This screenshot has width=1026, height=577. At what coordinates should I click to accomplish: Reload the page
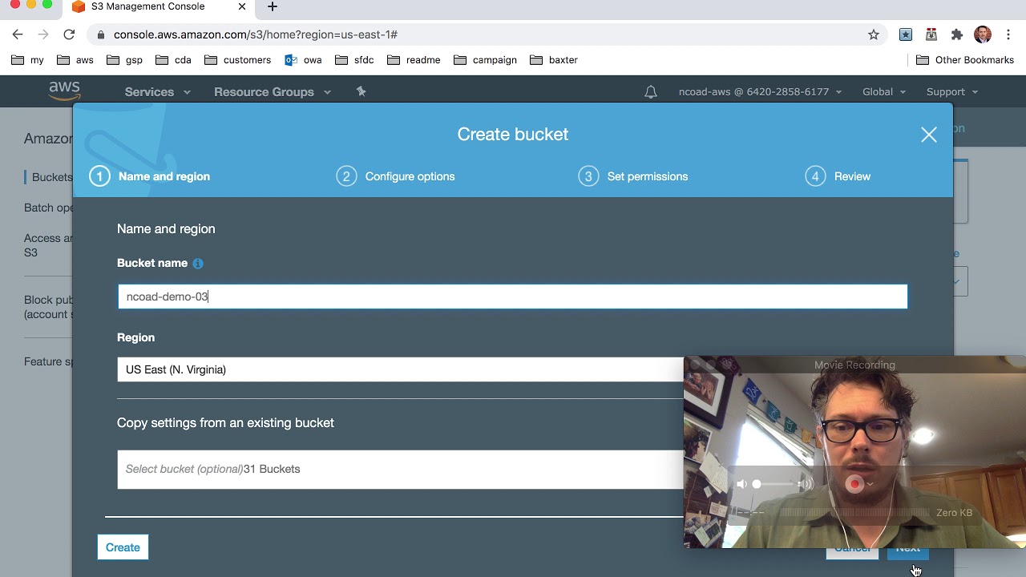coord(69,34)
